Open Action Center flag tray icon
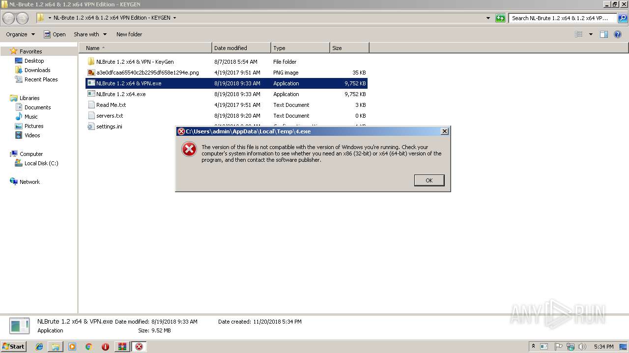Screen dimensions: 629x353 point(558,347)
